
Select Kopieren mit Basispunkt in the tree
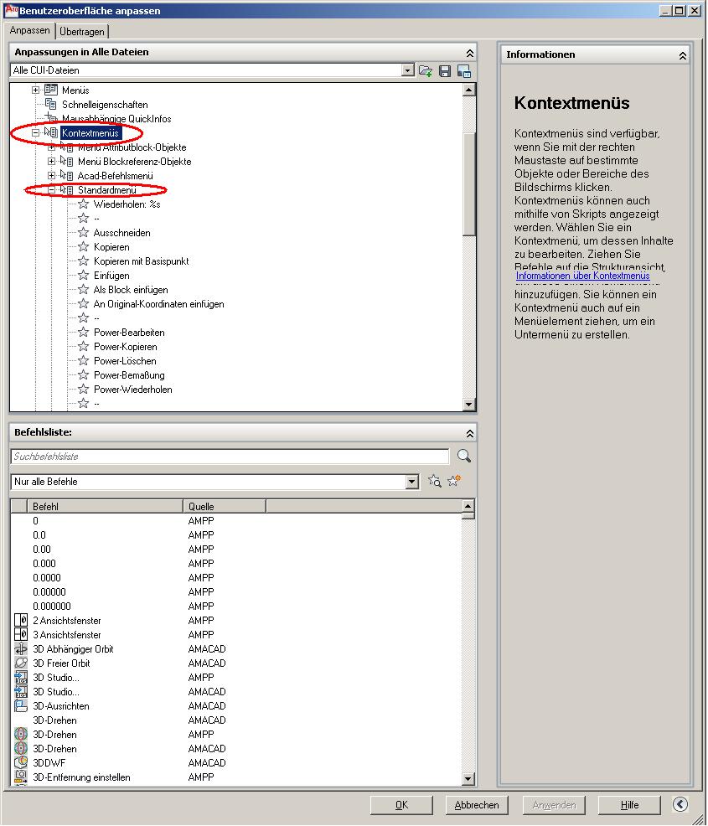coord(141,261)
